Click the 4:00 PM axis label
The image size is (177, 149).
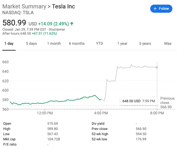[101, 113]
